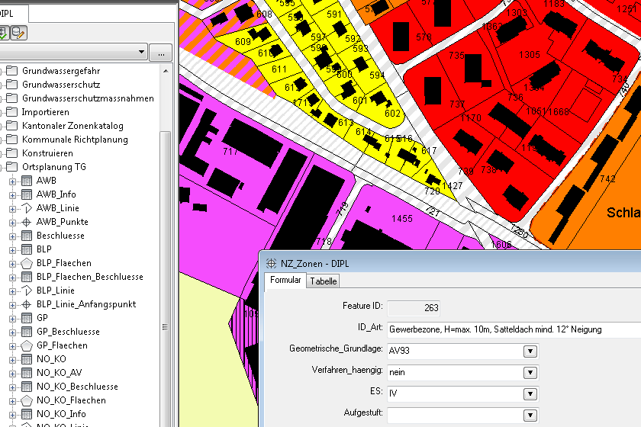
Task: Open the Verfahren_haengig dropdown
Action: 530,373
